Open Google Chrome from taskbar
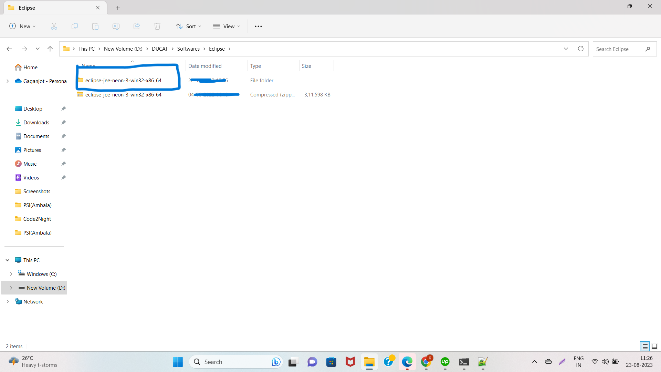This screenshot has height=372, width=661. (426, 362)
